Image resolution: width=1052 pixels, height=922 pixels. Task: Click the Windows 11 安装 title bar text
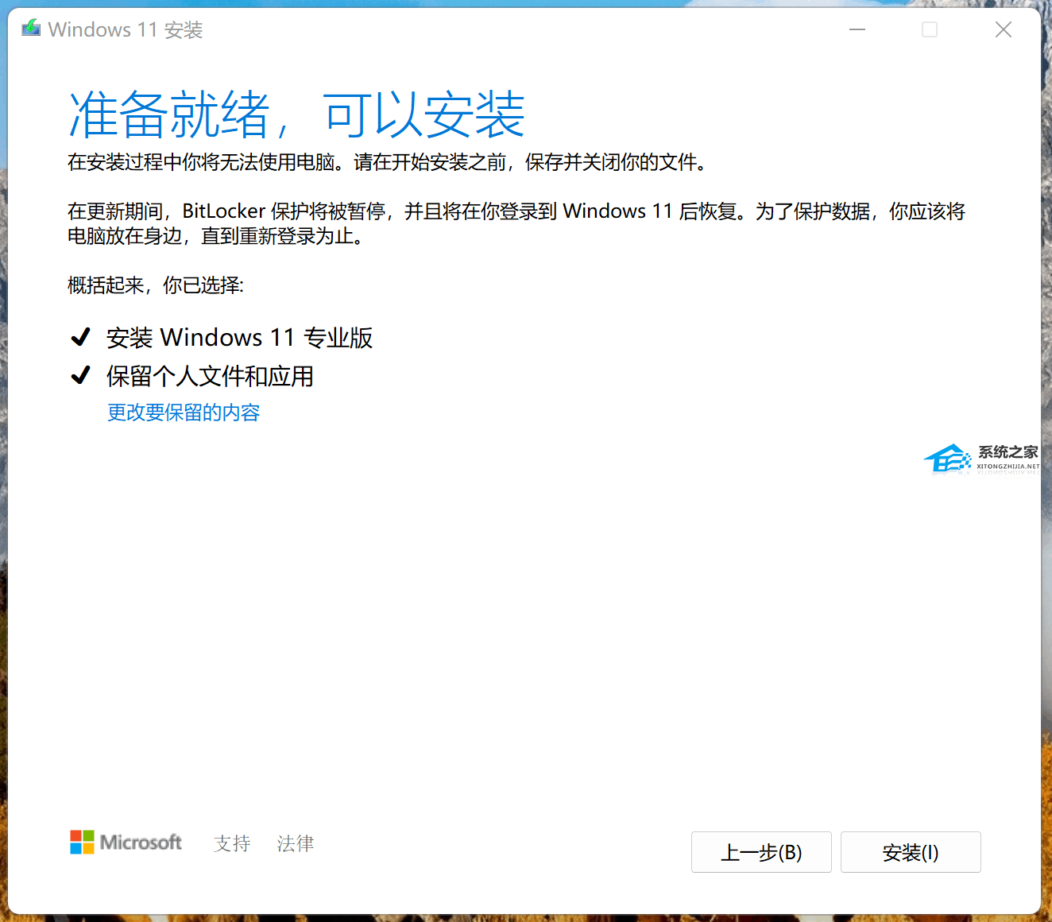126,29
